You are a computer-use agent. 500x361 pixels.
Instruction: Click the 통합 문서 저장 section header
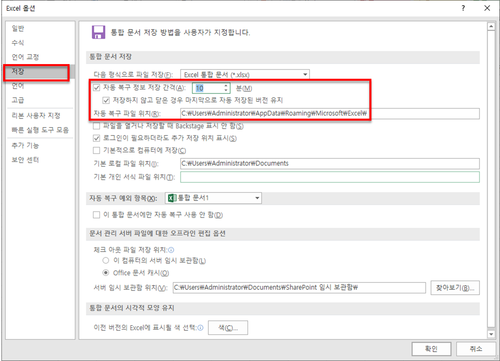click(x=283, y=57)
